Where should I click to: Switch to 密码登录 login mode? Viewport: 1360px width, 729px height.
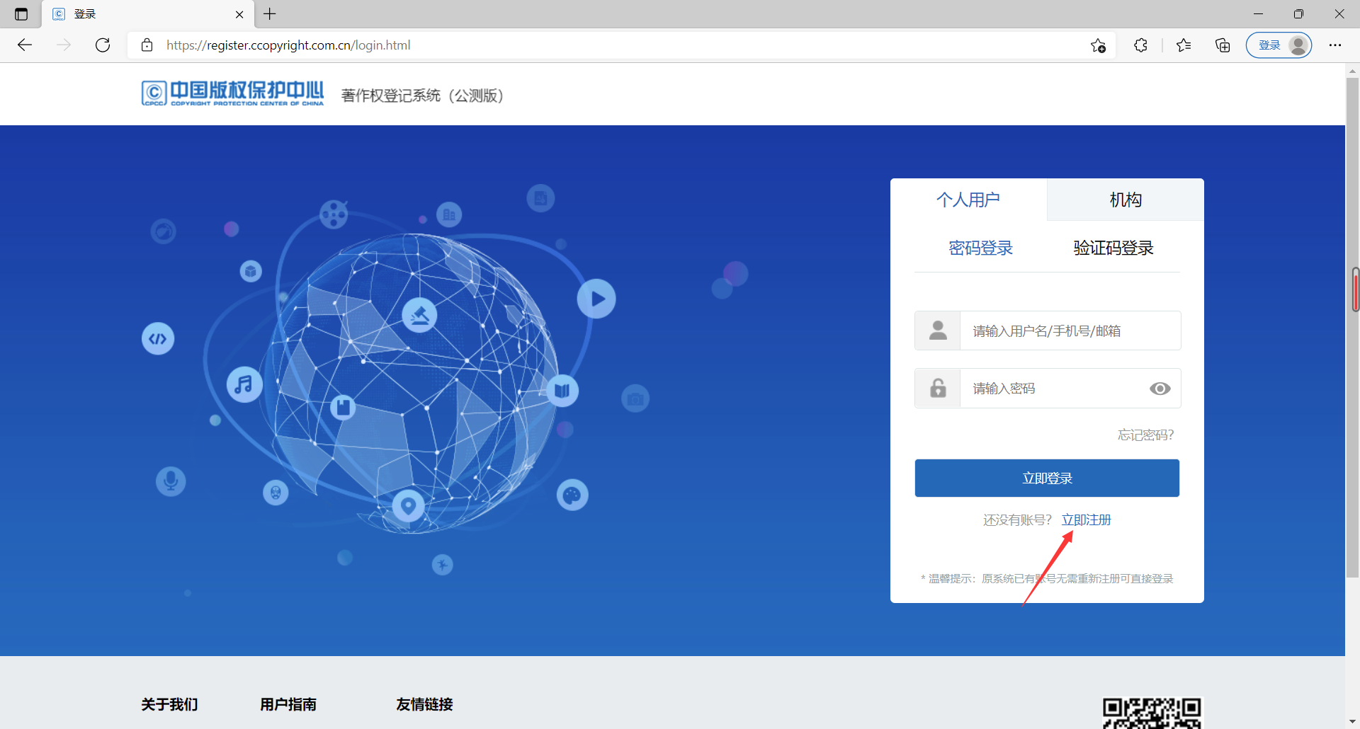(x=980, y=247)
